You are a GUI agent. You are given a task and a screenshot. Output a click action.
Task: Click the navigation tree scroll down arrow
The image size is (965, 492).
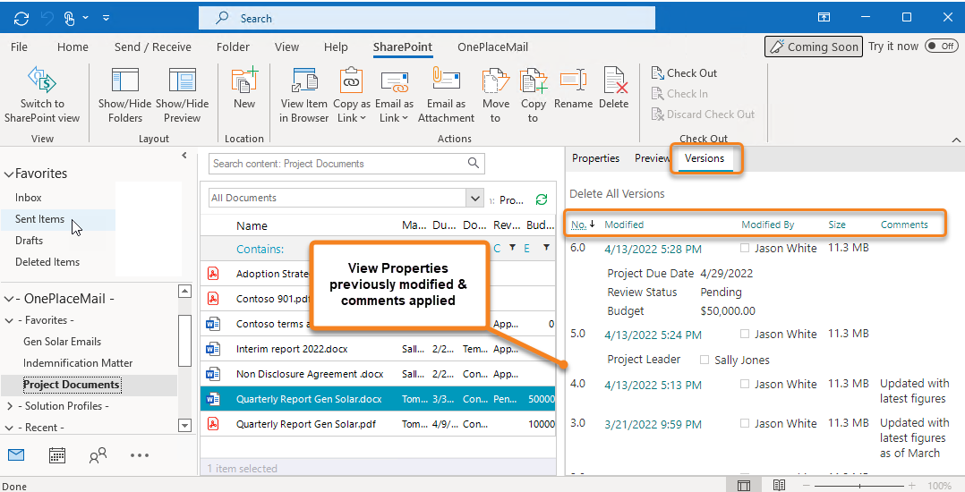tap(184, 425)
